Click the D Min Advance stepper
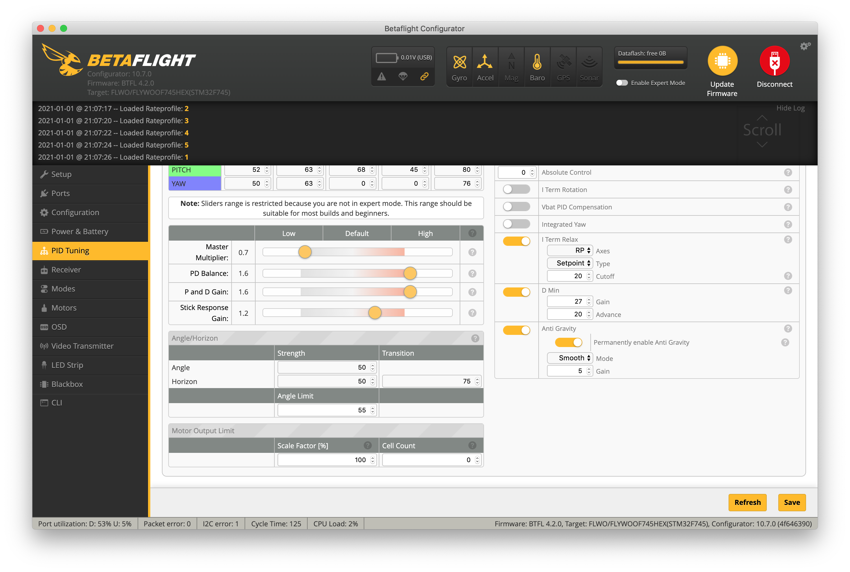The image size is (850, 572). point(589,314)
